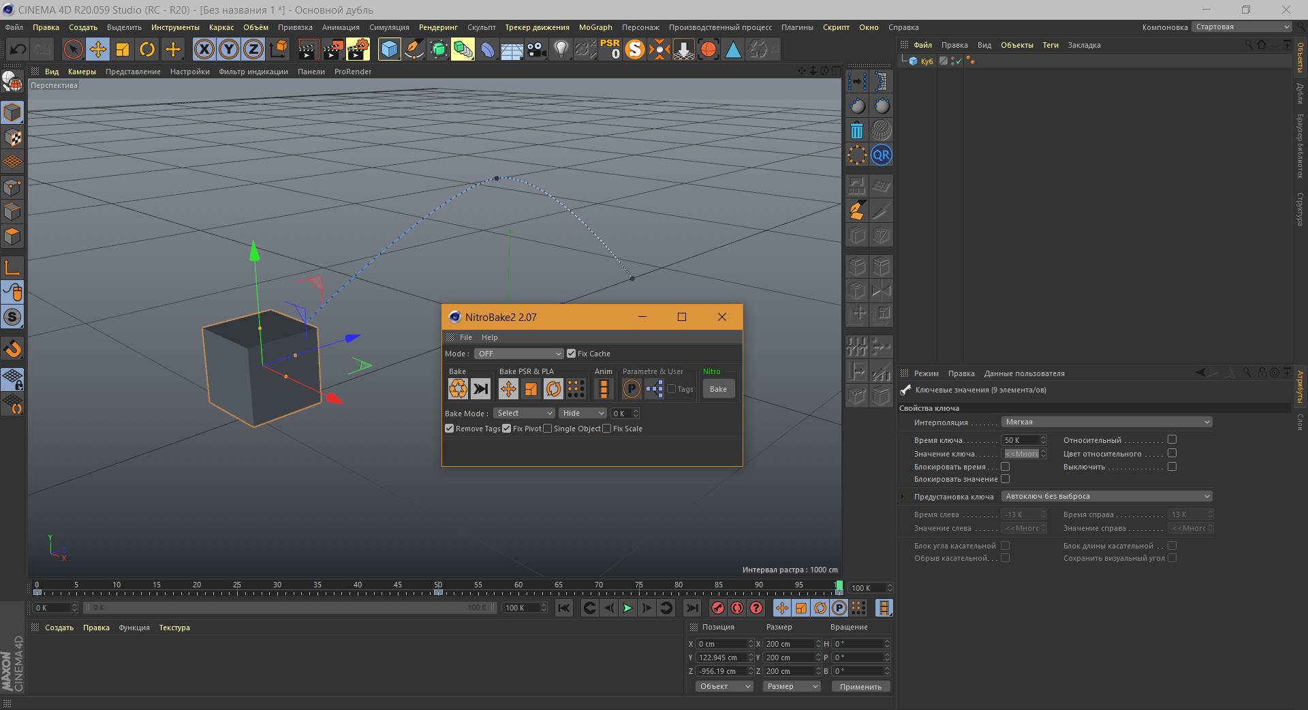The height and width of the screenshot is (710, 1308).
Task: Open the Анимация menu
Action: coord(341,27)
